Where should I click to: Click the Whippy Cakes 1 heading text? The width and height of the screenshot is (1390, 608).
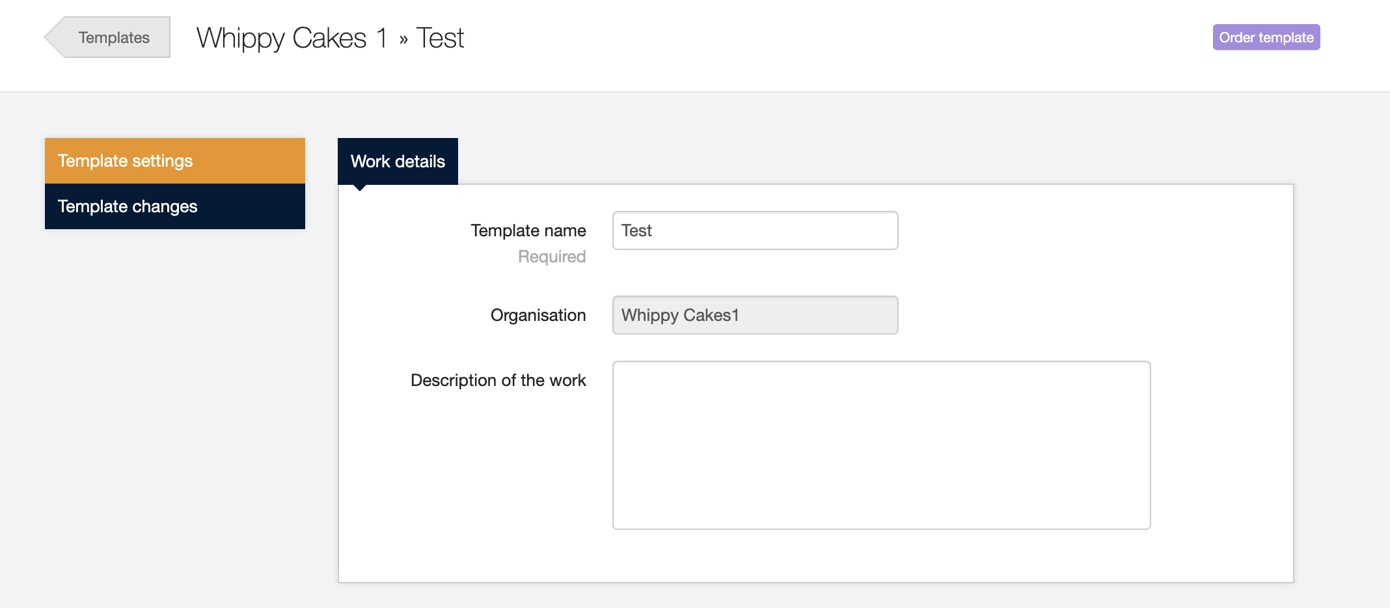click(292, 38)
